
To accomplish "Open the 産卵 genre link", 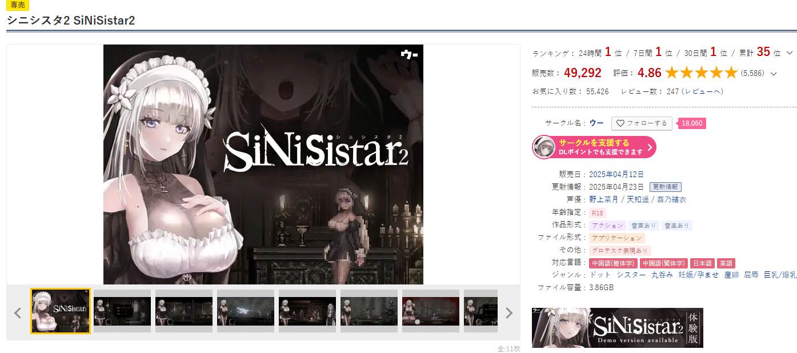I will coord(731,275).
